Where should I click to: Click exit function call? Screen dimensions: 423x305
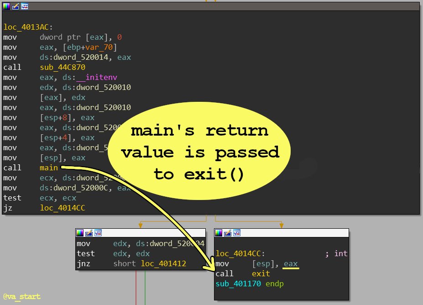coord(261,273)
